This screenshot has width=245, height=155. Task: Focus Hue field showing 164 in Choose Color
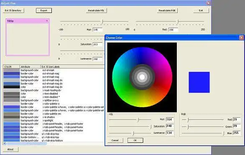(x=170, y=119)
